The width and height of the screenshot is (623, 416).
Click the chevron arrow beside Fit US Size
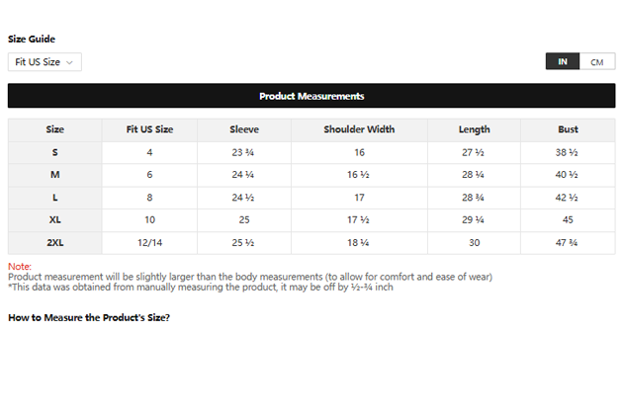tap(69, 62)
